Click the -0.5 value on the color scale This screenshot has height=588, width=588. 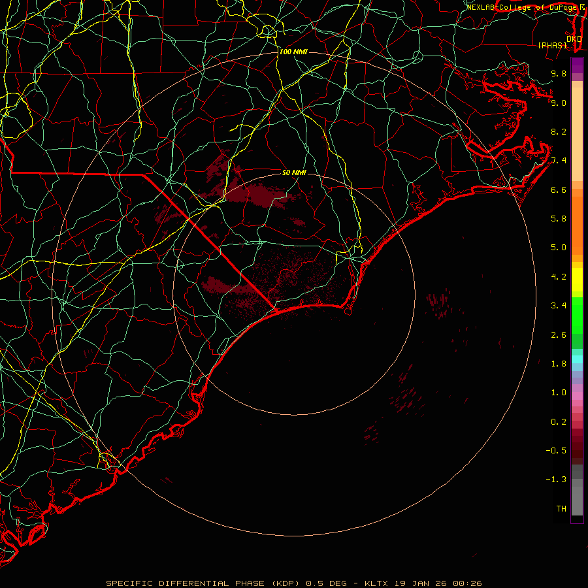556,451
